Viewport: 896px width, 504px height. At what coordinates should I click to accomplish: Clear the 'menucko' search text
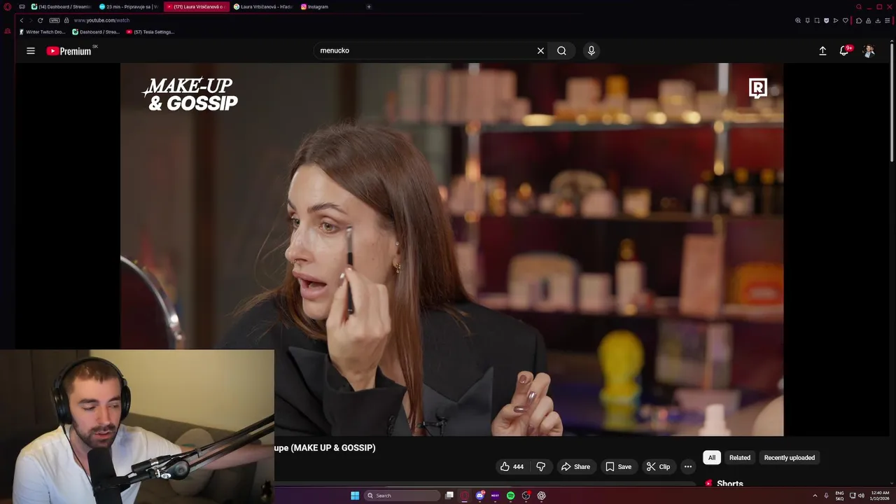pyautogui.click(x=540, y=50)
